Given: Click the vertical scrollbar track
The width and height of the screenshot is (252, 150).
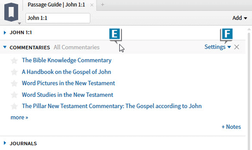Looking at the screenshot, I should click(249, 92).
